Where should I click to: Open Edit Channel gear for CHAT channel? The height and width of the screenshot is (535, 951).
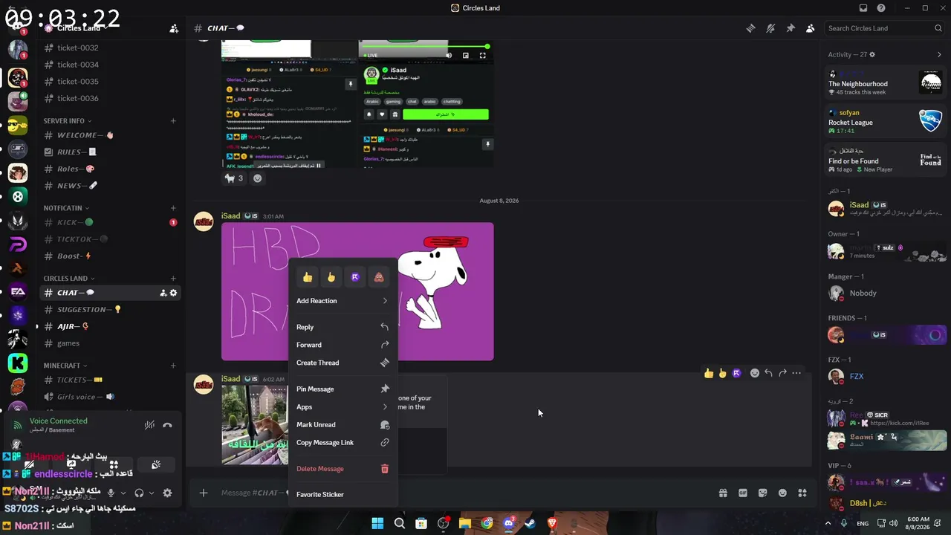[174, 293]
